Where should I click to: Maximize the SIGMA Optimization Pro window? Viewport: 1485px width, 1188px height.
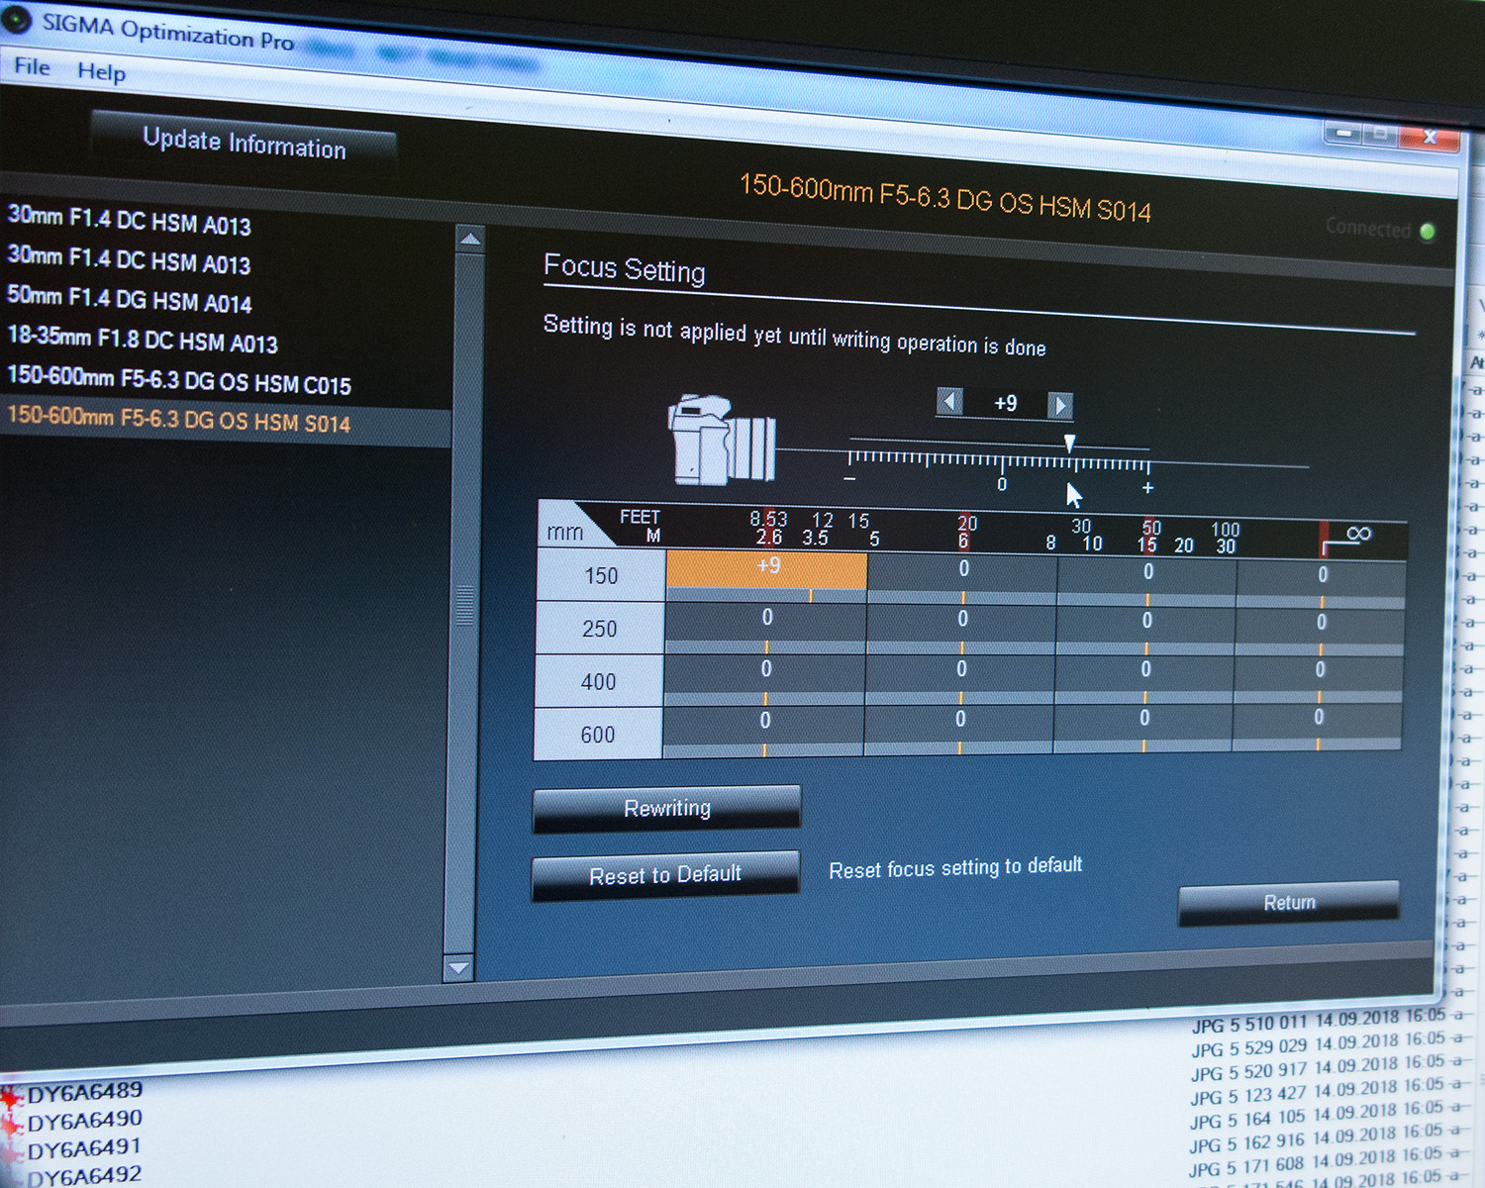click(x=1380, y=134)
